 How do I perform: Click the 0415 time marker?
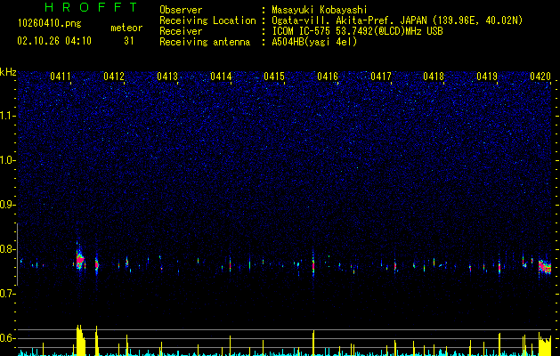274,77
